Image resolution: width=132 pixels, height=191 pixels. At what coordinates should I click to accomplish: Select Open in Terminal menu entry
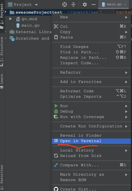click(x=91, y=141)
